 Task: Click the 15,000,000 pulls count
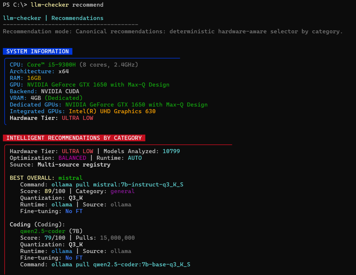pos(117,238)
